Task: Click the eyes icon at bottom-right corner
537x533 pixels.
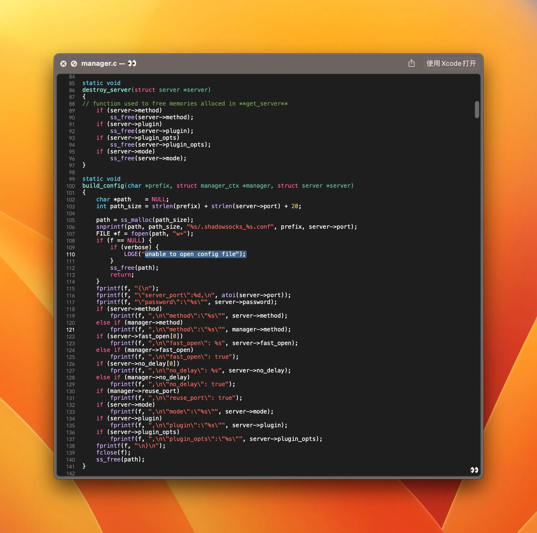Action: 474,470
